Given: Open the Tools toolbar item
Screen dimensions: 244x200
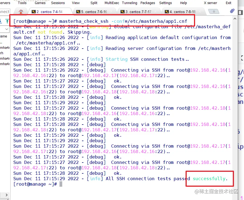Looking at the screenshot, I should [22, 3].
